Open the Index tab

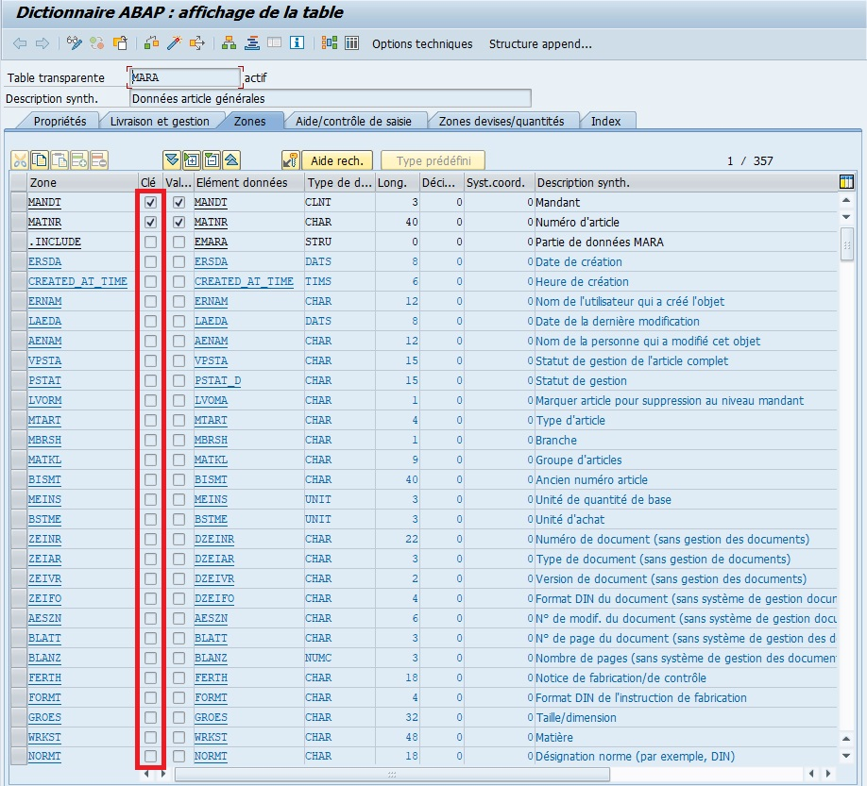tap(605, 121)
